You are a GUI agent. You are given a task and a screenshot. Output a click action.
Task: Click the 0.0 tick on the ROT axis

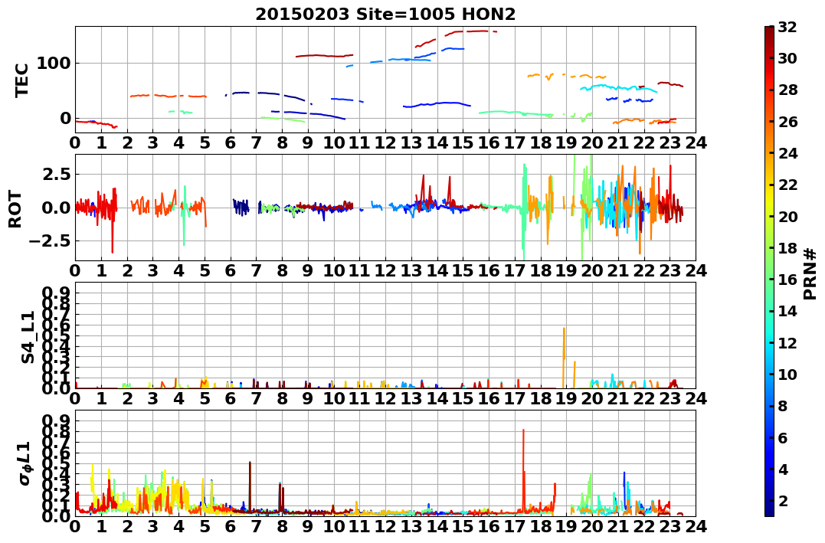point(57,208)
